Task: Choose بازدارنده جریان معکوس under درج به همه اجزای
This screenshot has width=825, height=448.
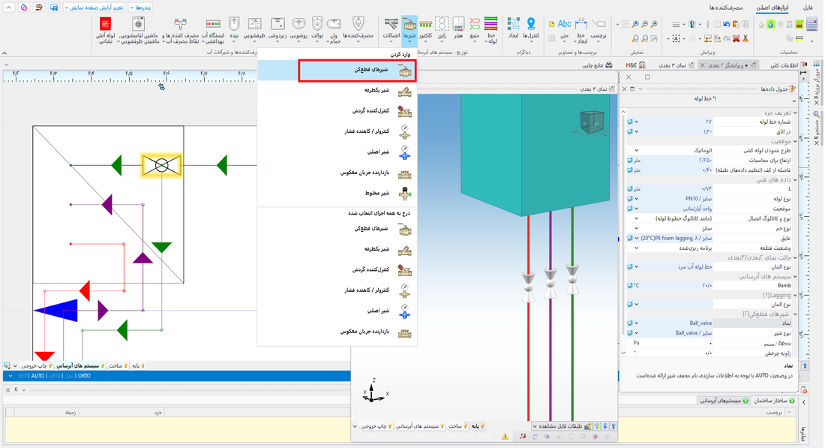Action: pyautogui.click(x=337, y=332)
